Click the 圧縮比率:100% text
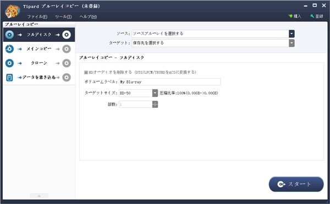This screenshot has width=330, height=204. 189,93
